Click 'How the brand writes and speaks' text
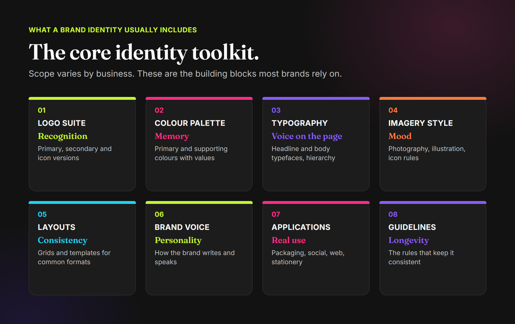Viewport: 515px width, 324px height. [x=195, y=257]
